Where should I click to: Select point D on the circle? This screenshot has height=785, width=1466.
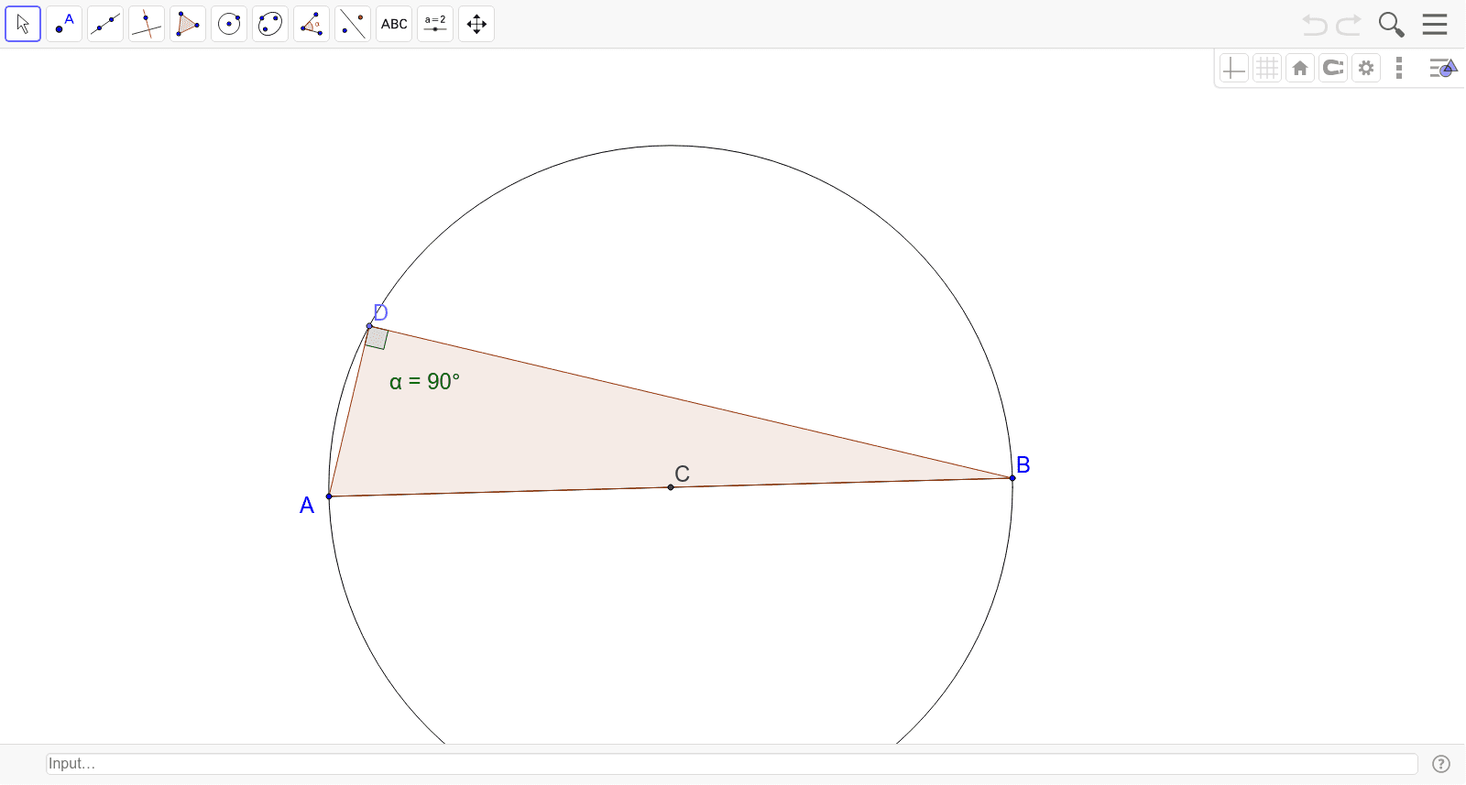pos(370,326)
